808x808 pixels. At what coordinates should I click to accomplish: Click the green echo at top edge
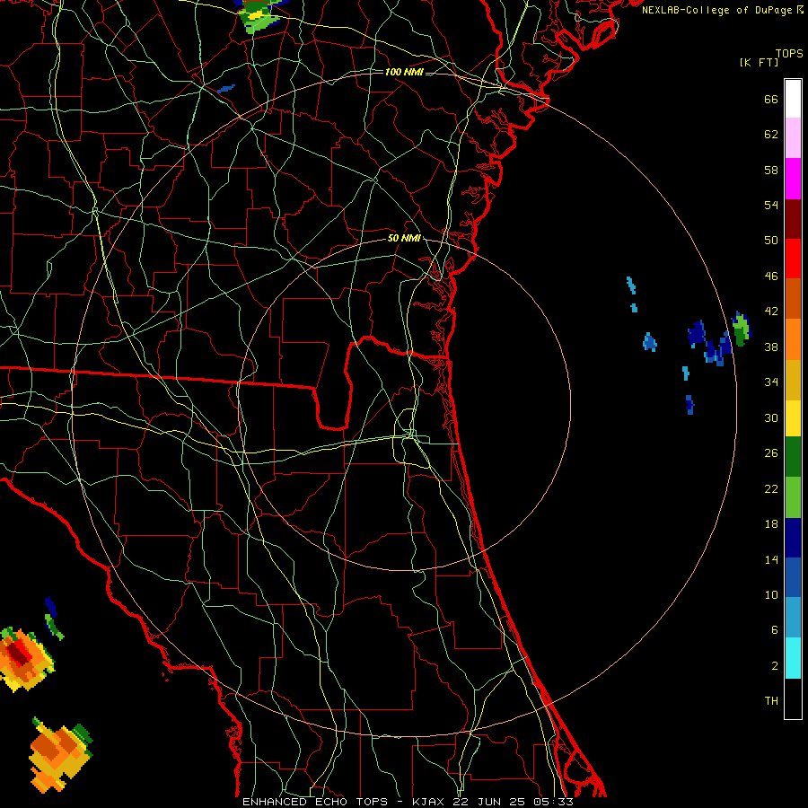click(262, 15)
